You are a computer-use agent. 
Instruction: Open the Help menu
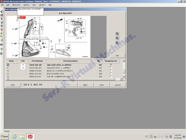click(50, 5)
